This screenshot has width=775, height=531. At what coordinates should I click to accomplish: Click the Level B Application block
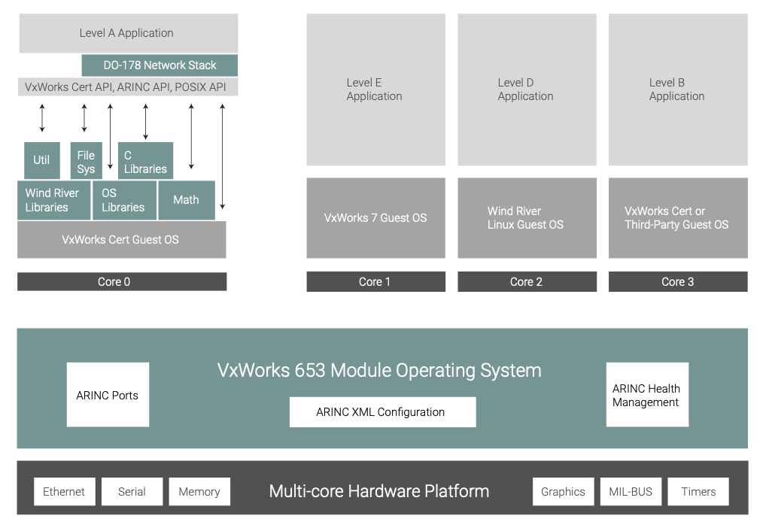coord(678,90)
